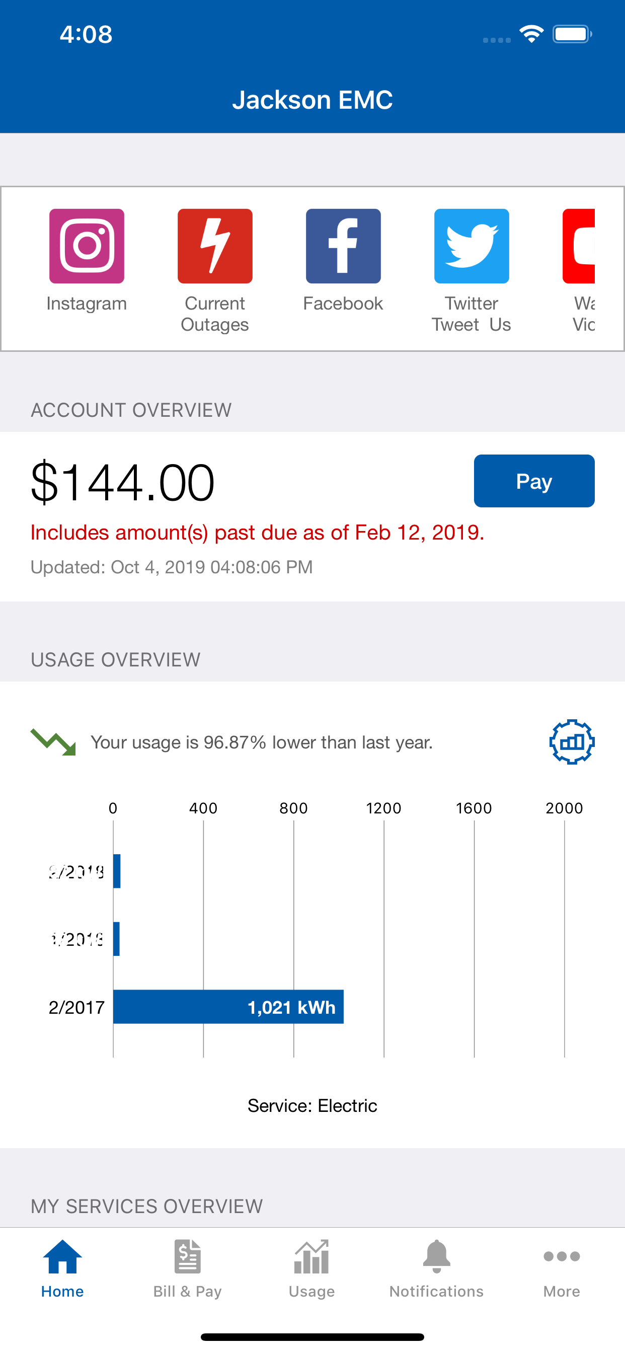625x1353 pixels.
Task: Tap the Current Outages lightning icon
Action: point(215,246)
